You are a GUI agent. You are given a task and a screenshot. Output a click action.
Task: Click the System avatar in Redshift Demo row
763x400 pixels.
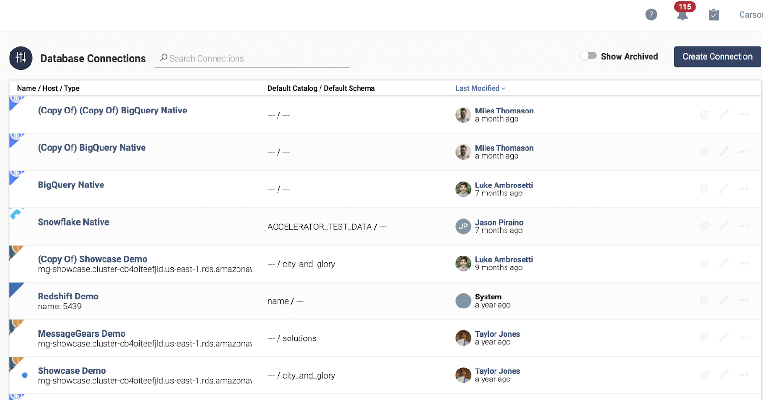(x=463, y=301)
